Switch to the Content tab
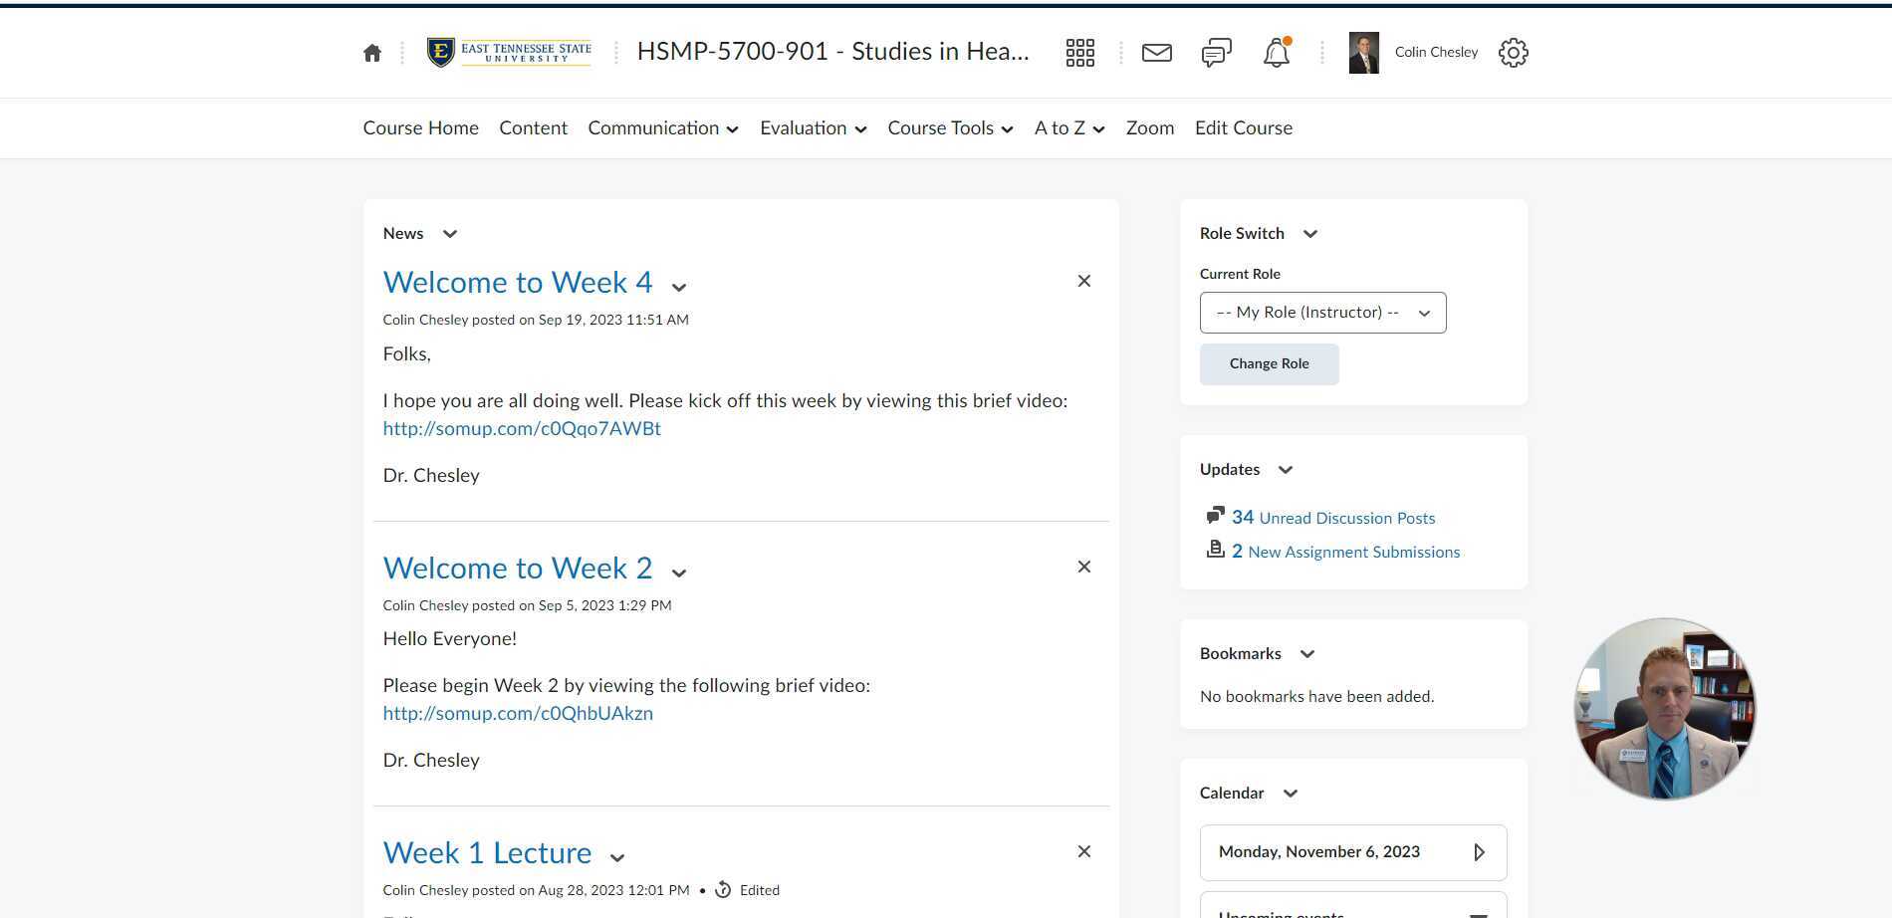The height and width of the screenshot is (918, 1892). point(533,127)
